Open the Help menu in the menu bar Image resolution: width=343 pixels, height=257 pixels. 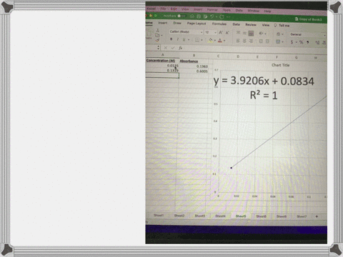pyautogui.click(x=267, y=11)
